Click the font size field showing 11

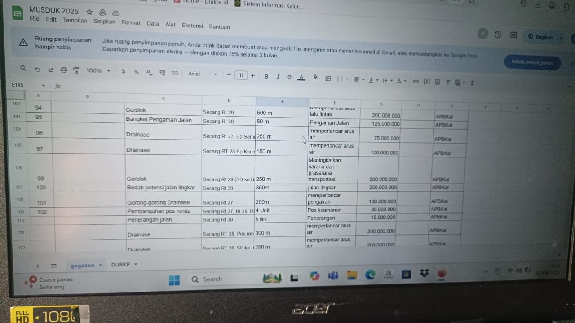[241, 75]
